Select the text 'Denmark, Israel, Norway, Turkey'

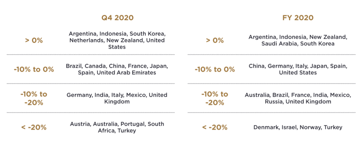(x=298, y=127)
